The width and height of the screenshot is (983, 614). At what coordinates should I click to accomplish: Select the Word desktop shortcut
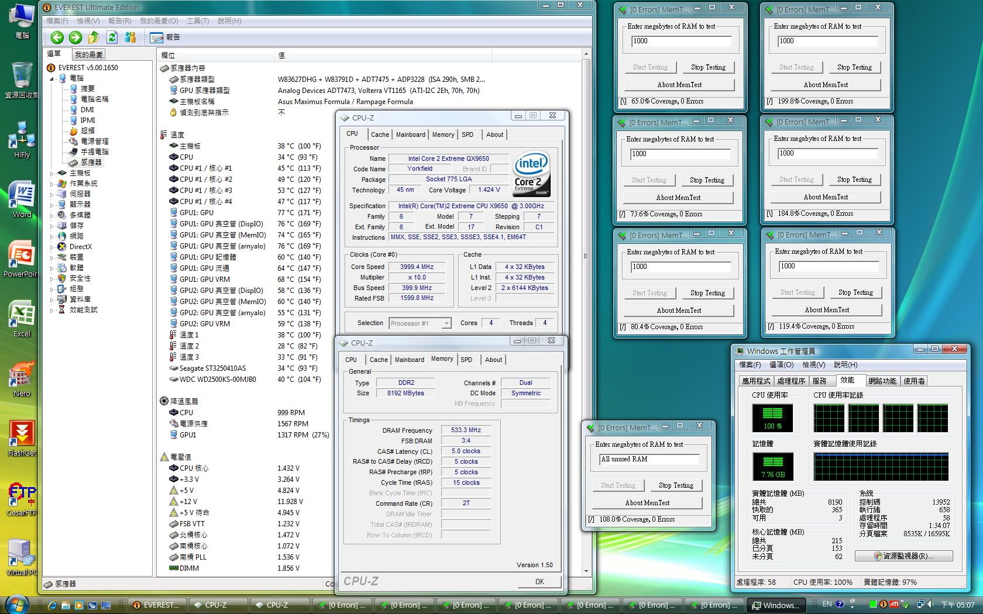(x=22, y=199)
